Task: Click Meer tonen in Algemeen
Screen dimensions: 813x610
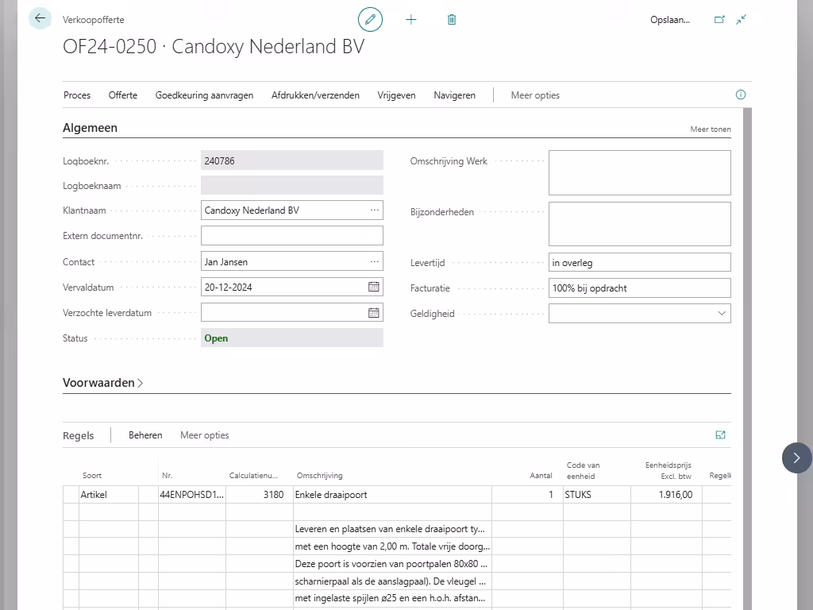Action: pos(710,129)
